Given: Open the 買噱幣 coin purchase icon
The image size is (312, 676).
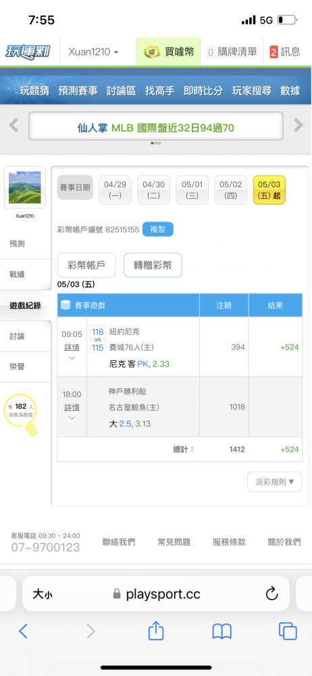Looking at the screenshot, I should point(151,52).
